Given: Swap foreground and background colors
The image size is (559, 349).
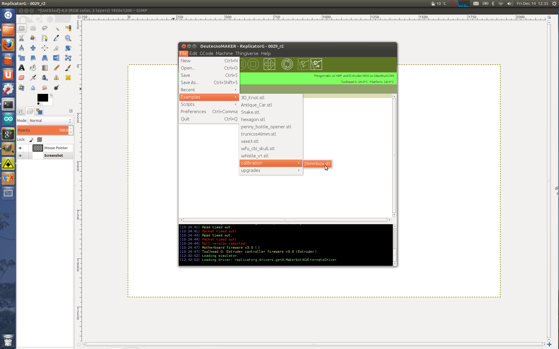Looking at the screenshot, I should (51, 95).
